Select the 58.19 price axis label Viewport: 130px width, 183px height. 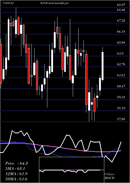coord(121,108)
